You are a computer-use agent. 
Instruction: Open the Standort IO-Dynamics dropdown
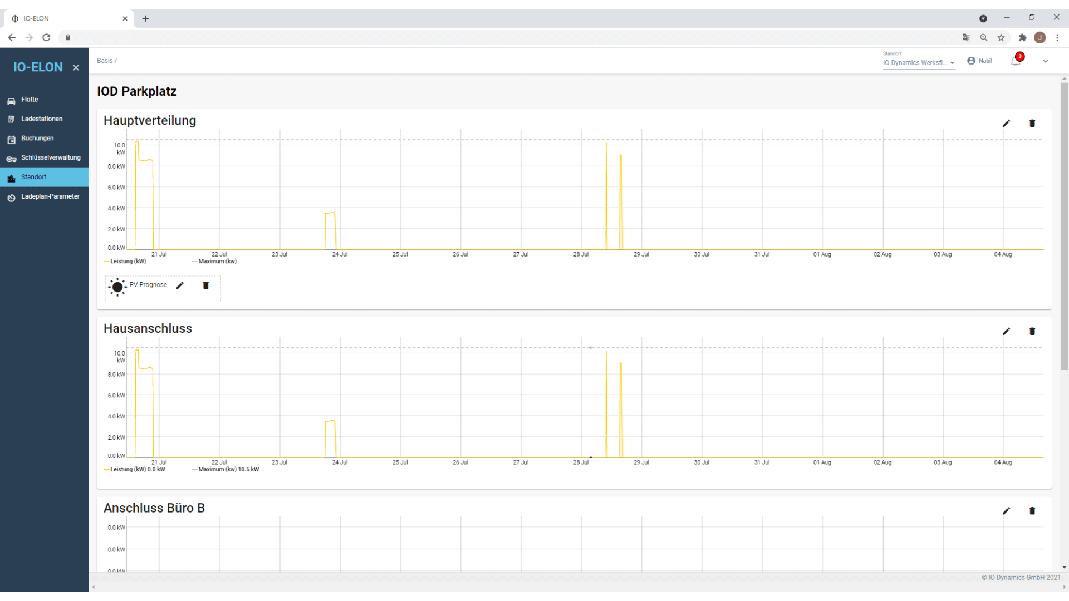click(918, 62)
